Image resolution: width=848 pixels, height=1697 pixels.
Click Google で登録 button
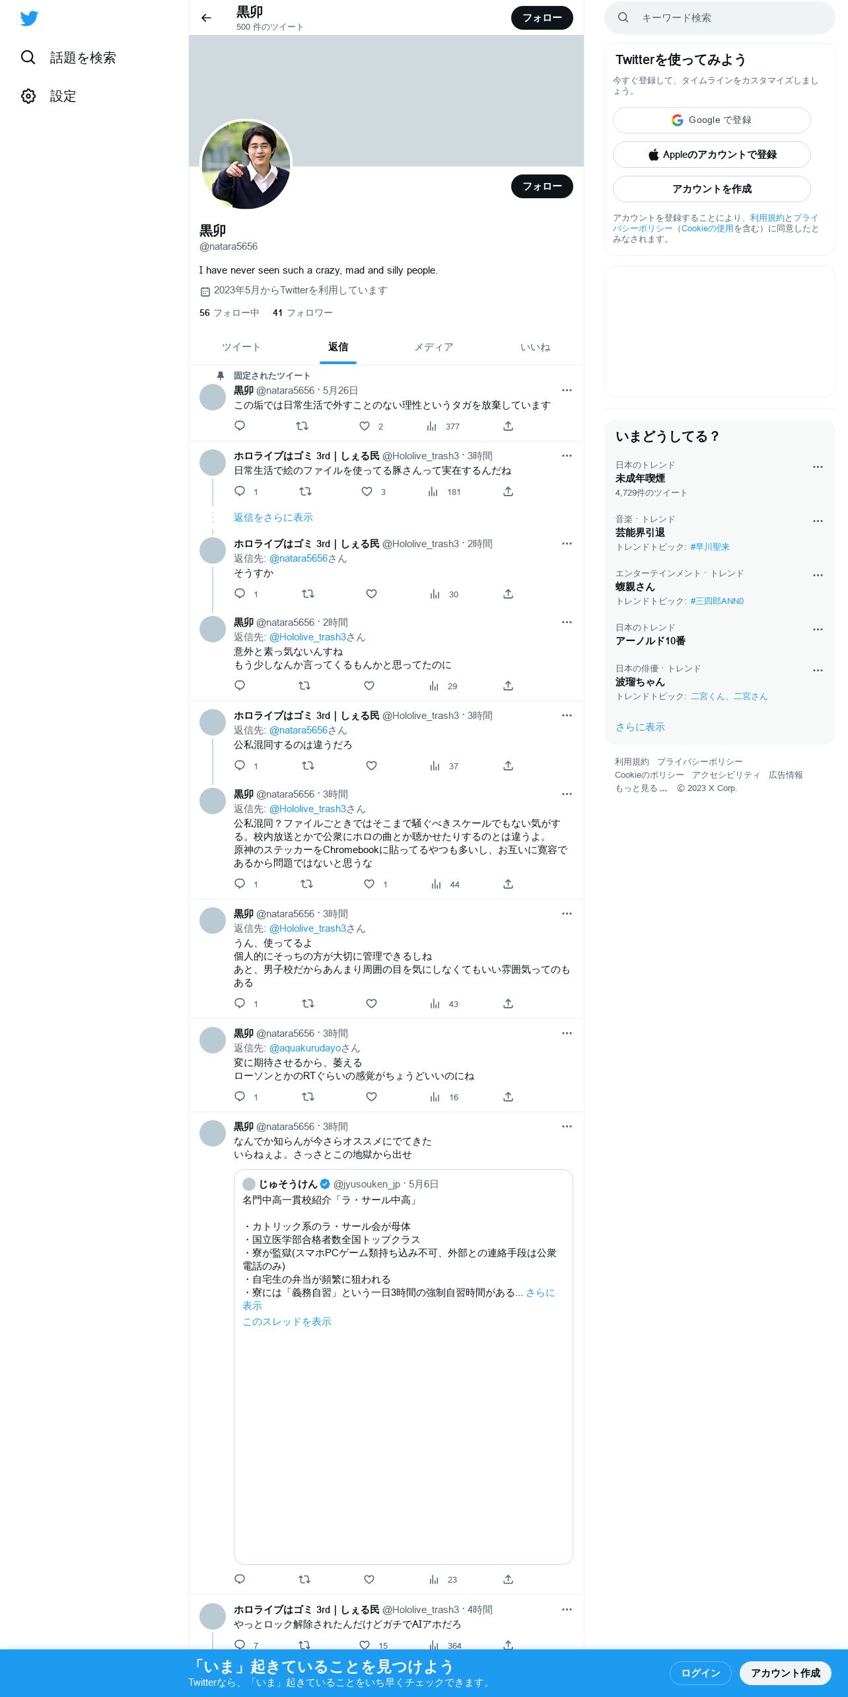[712, 120]
